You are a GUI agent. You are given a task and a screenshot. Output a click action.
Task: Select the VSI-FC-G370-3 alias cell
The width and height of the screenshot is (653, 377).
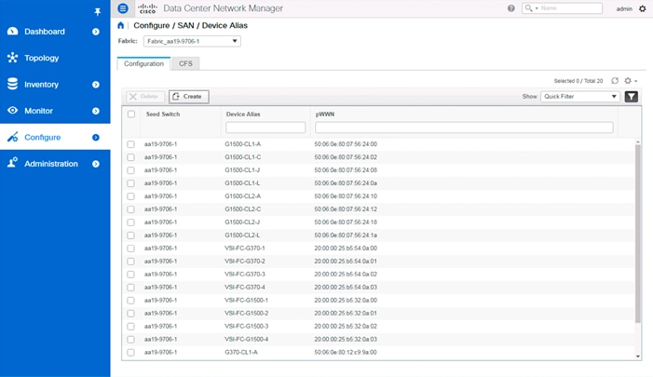(245, 275)
